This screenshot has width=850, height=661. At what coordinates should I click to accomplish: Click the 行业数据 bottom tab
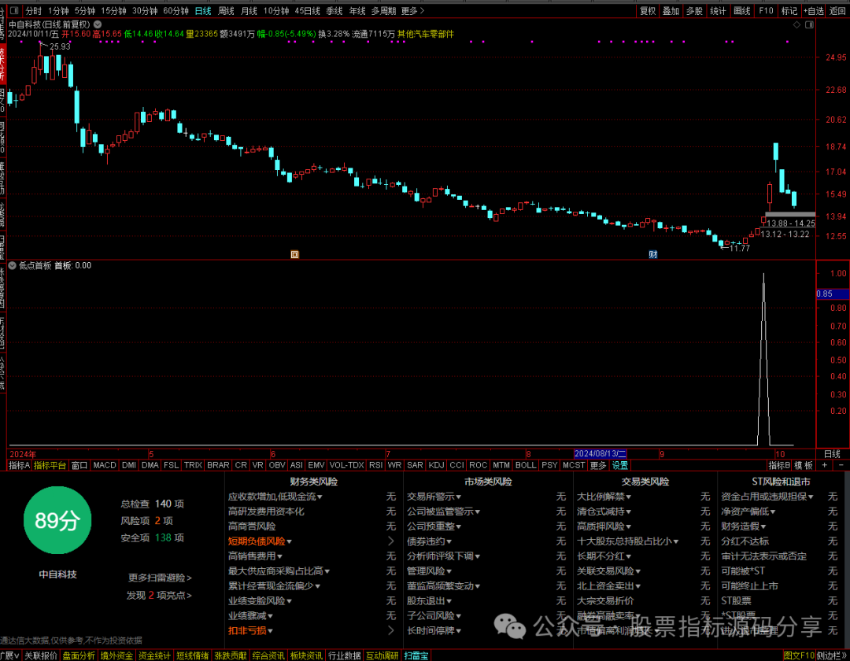click(x=344, y=656)
